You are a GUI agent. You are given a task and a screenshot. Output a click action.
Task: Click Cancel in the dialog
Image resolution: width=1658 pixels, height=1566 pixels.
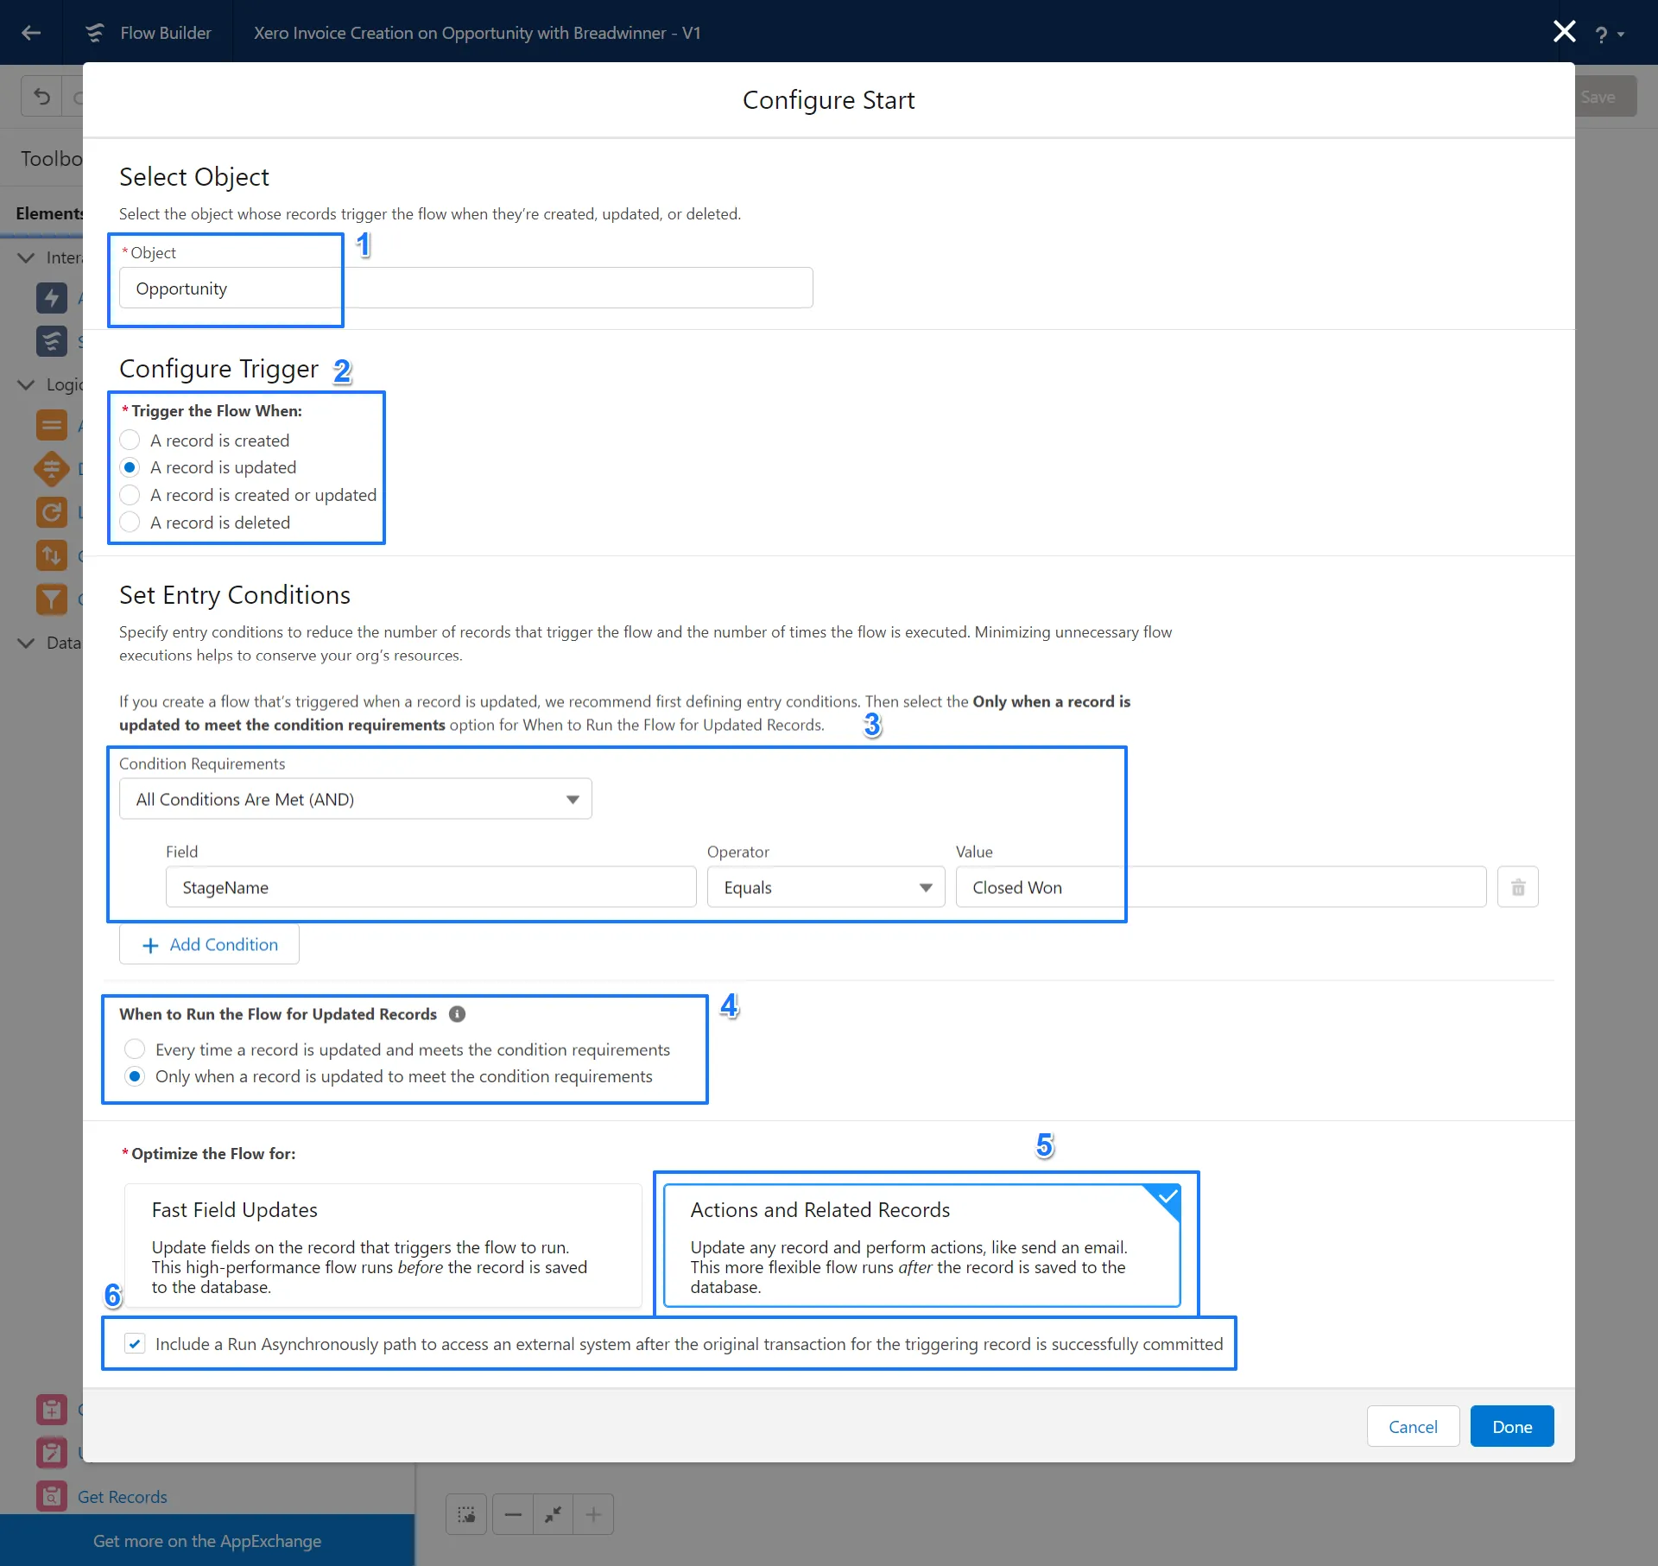1413,1426
